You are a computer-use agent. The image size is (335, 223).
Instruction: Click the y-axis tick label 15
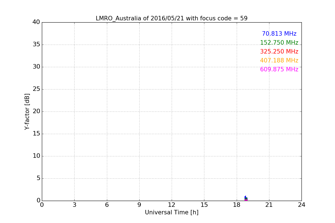pyautogui.click(x=36, y=134)
